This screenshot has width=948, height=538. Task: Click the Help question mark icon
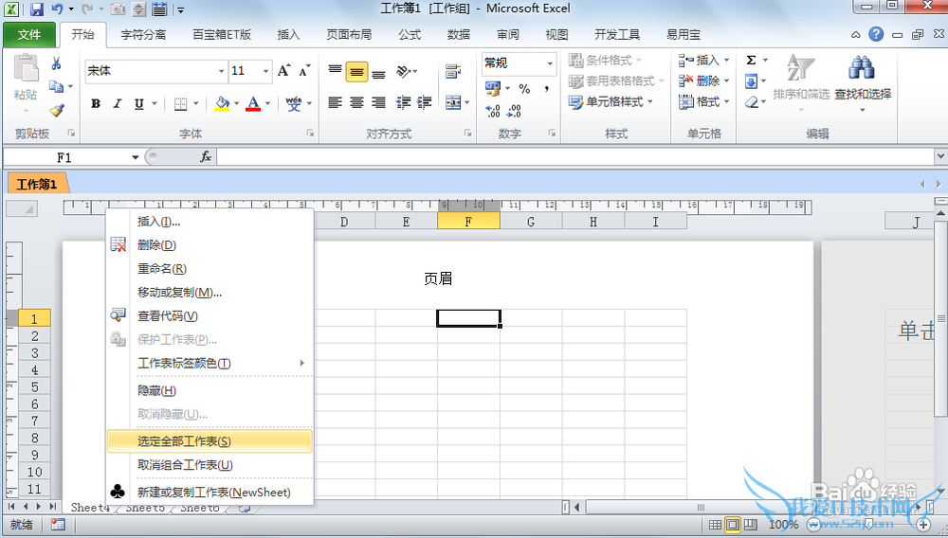pyautogui.click(x=876, y=34)
